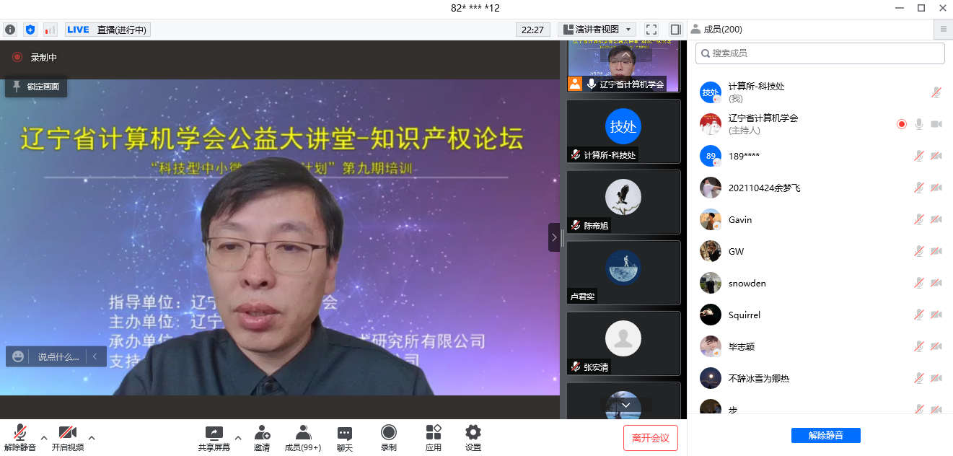Expand video options arrow next to camera
Image resolution: width=953 pixels, height=456 pixels.
coord(92,437)
